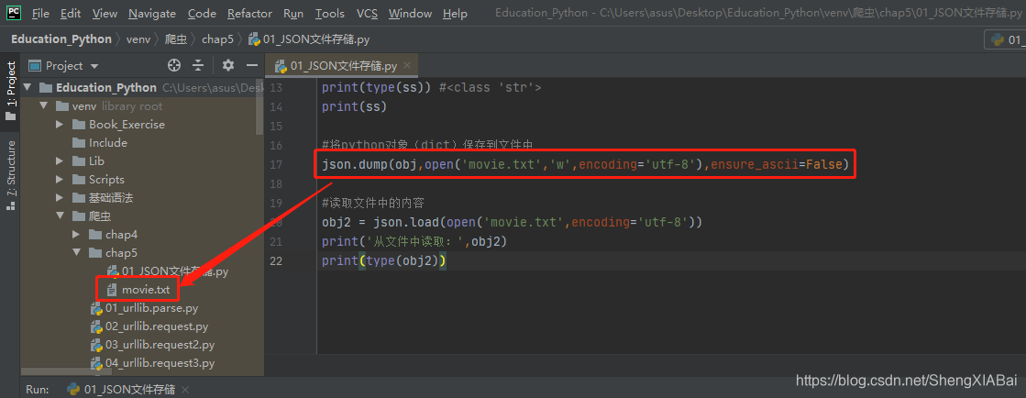Expand the Lib folder
Screen dimensions: 1026x398
[x=60, y=161]
